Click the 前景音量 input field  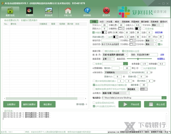pos(144,64)
